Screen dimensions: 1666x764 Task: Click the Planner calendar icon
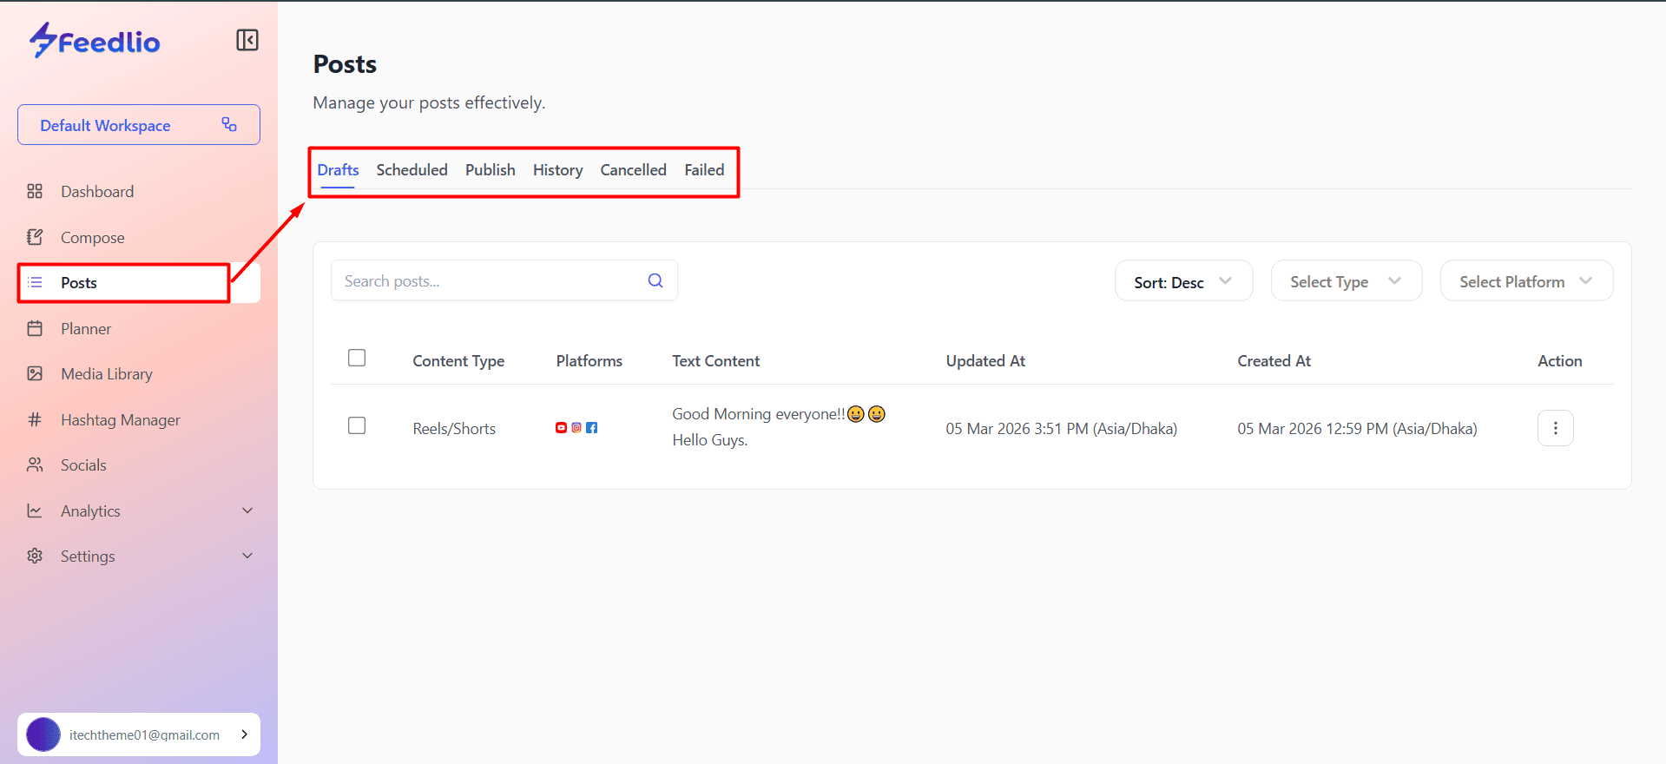pos(35,328)
